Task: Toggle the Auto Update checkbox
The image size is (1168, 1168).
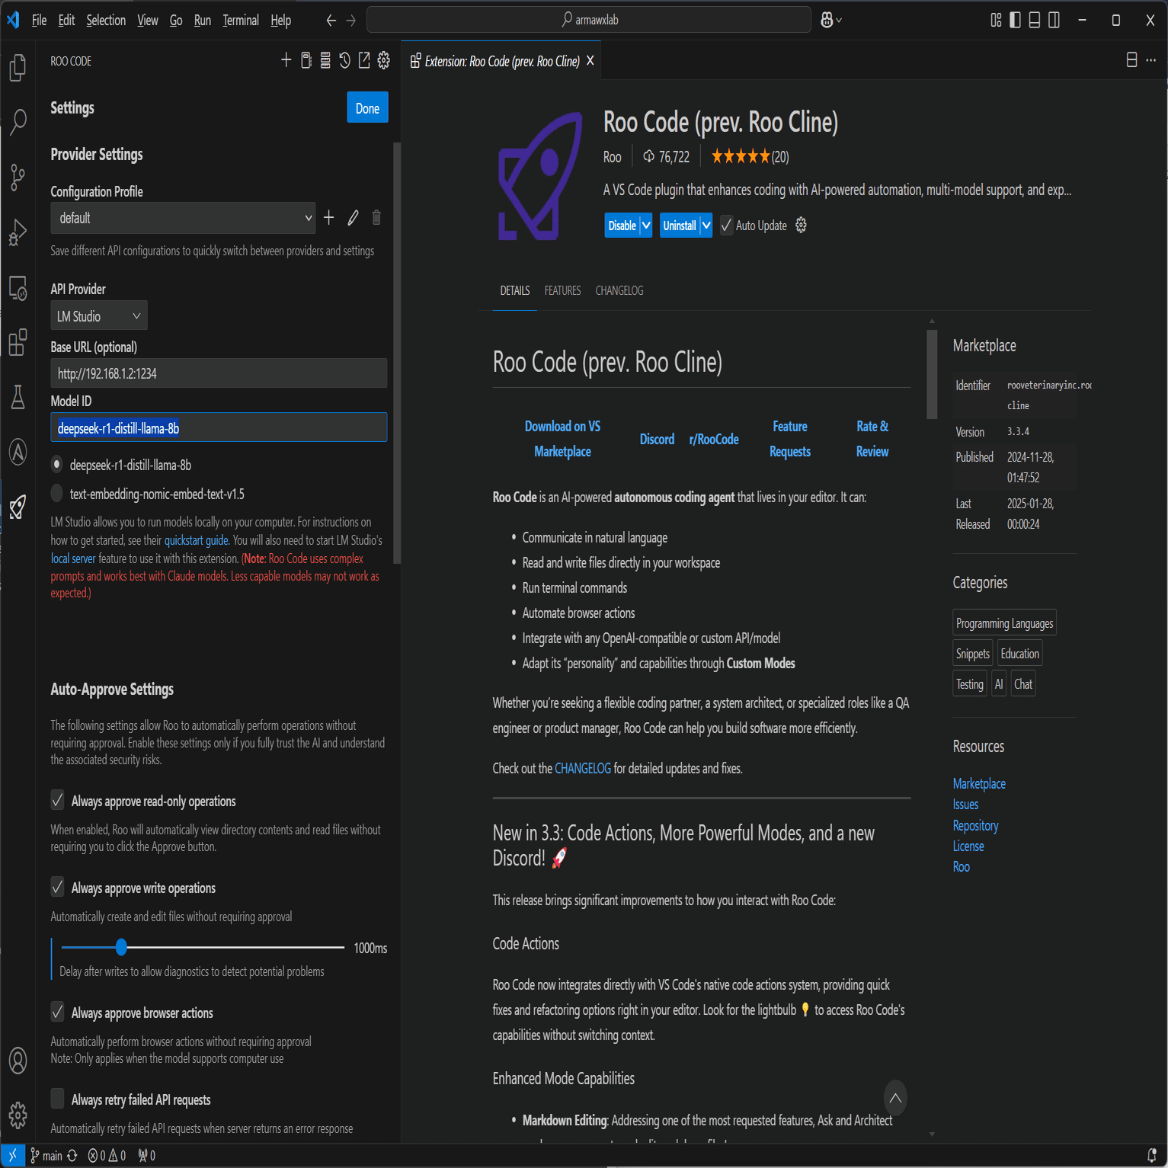Action: pyautogui.click(x=726, y=225)
